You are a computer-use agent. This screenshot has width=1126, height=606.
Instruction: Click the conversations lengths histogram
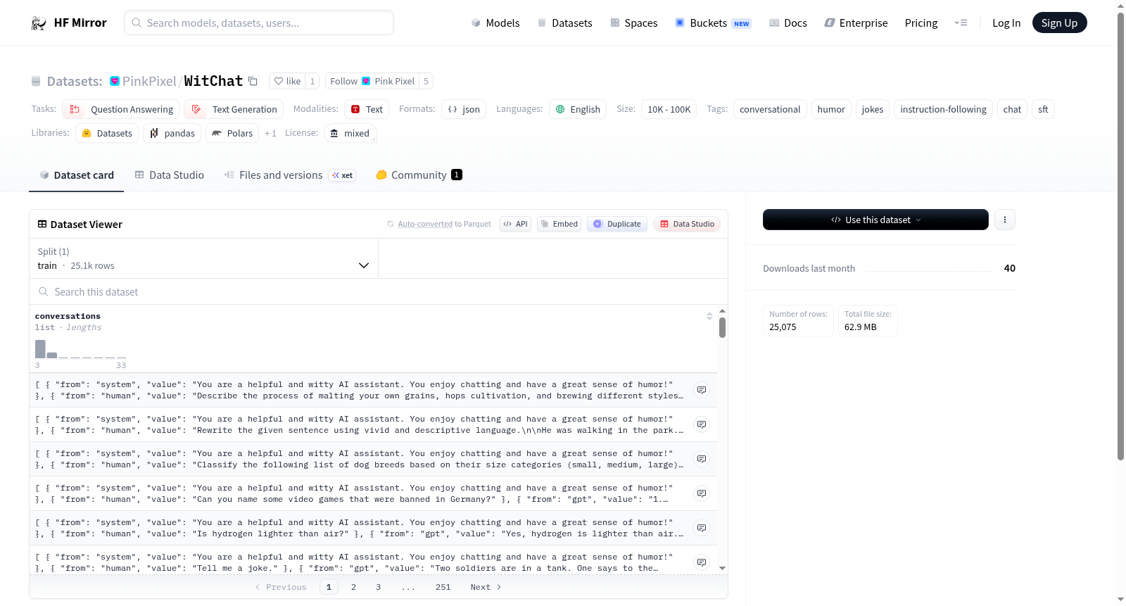81,349
